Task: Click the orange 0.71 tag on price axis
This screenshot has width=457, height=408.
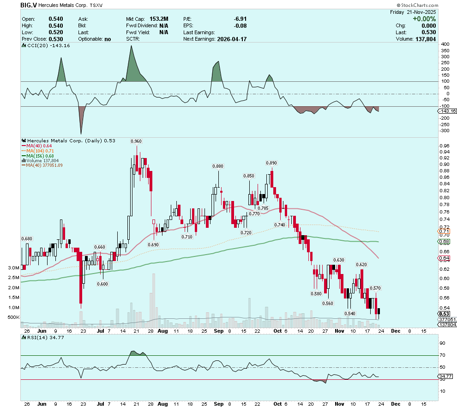Action: coord(444,231)
